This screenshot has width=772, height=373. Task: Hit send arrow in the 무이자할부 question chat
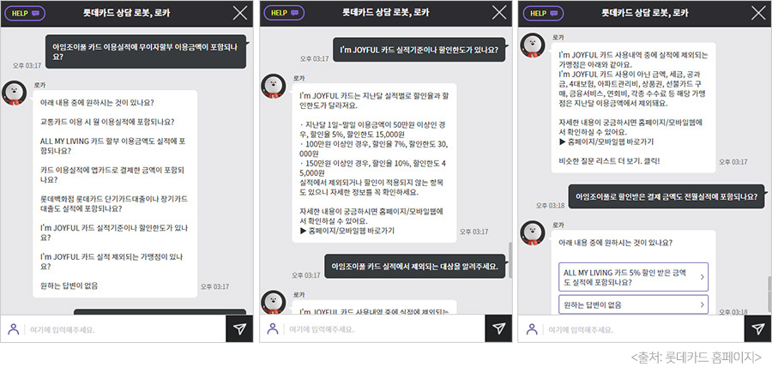pyautogui.click(x=239, y=328)
